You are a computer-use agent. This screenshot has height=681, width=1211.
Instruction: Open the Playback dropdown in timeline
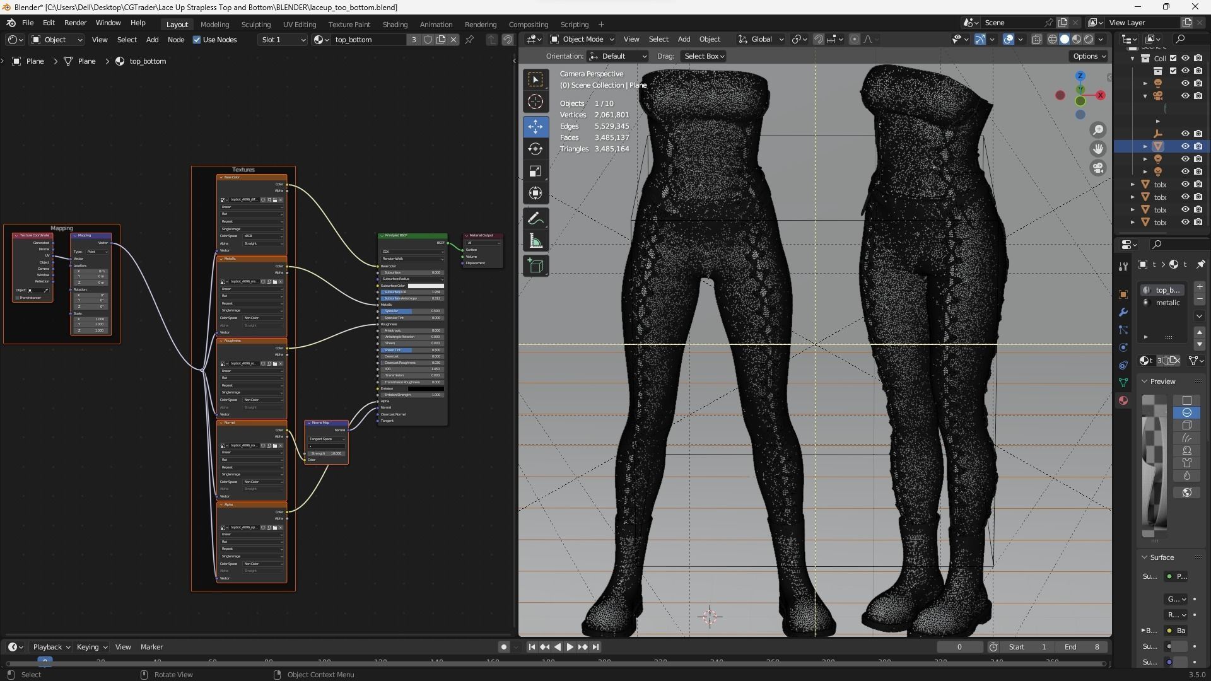tap(52, 647)
